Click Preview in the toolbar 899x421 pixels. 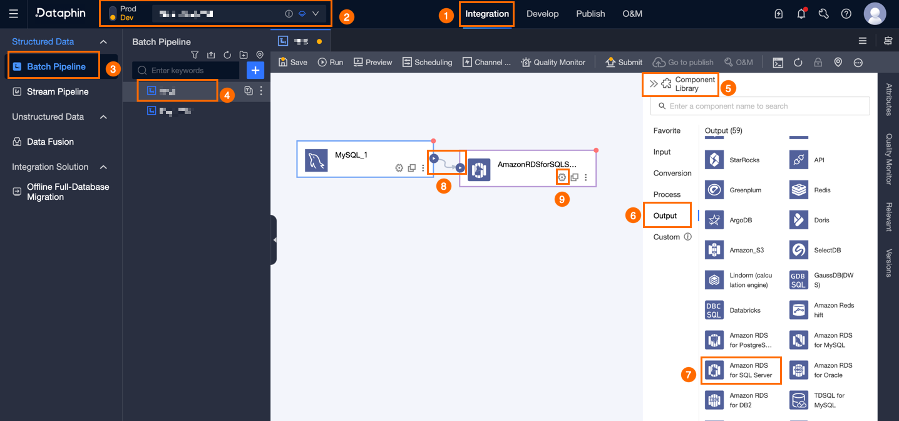click(372, 62)
